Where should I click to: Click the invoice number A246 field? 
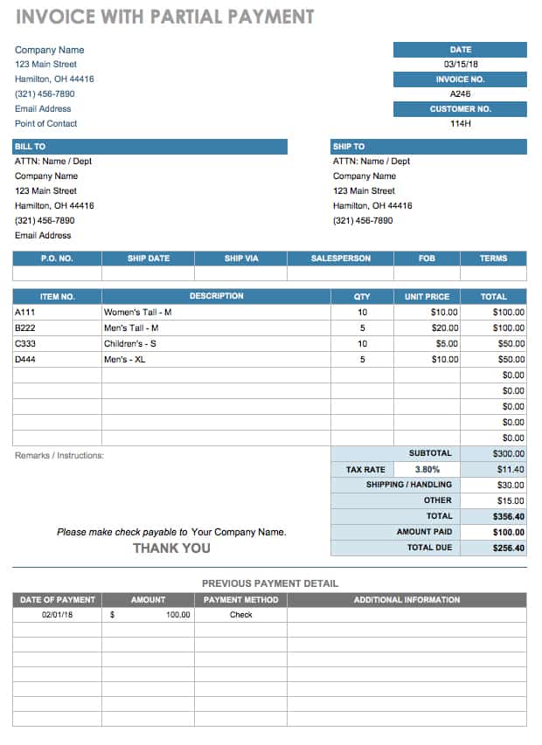[460, 94]
